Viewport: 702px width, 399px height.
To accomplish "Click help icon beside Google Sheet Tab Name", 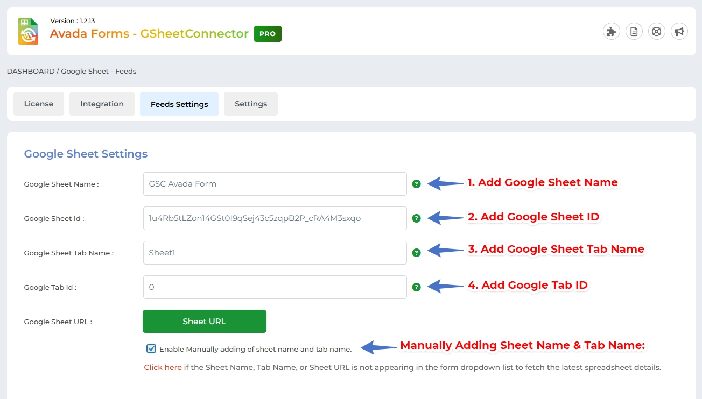I will tap(416, 253).
